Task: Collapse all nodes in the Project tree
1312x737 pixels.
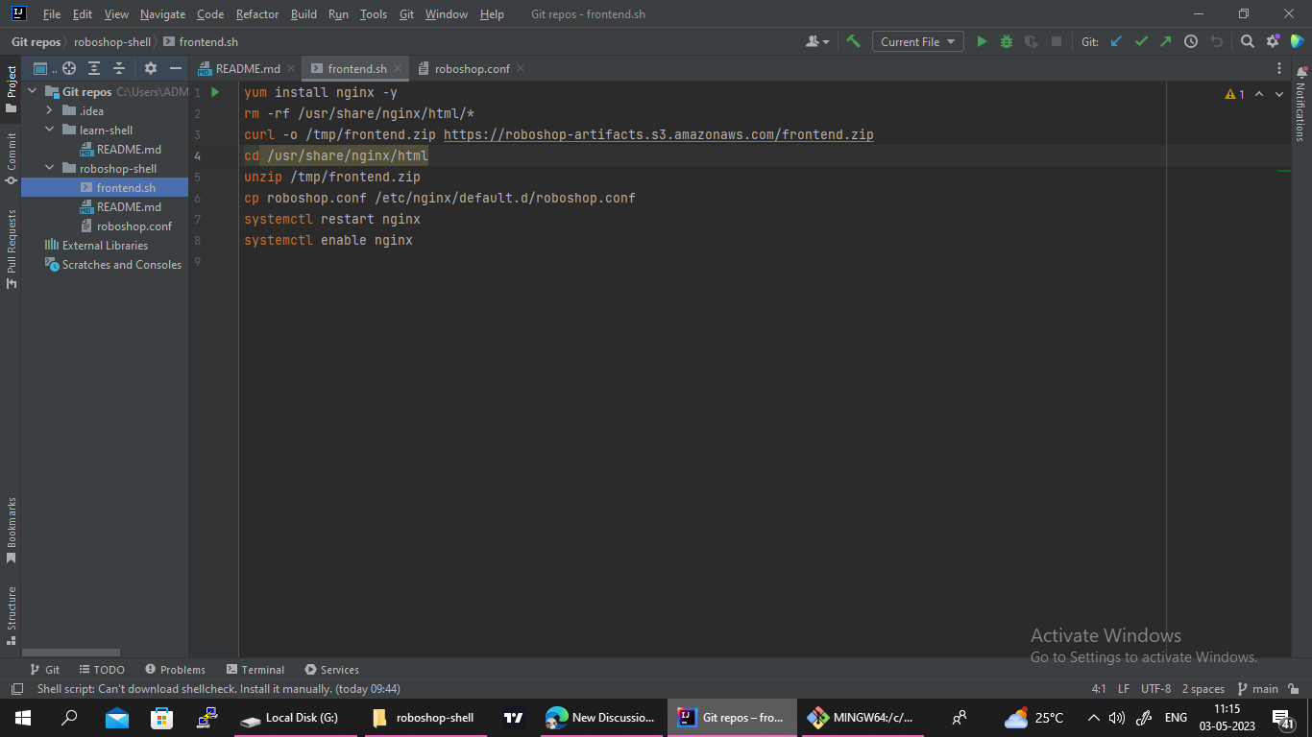Action: click(119, 68)
